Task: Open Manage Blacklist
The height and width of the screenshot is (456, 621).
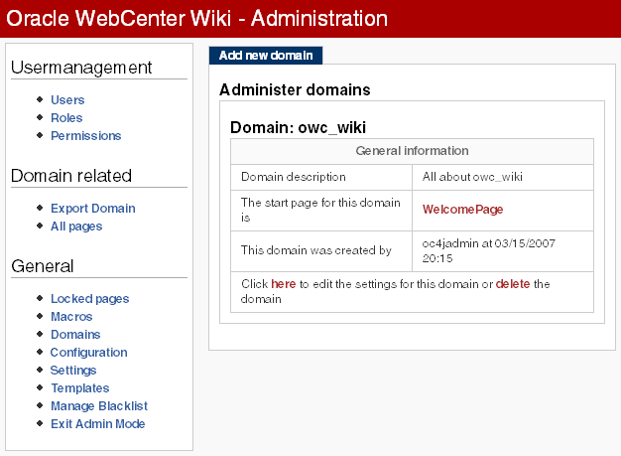Action: [99, 405]
